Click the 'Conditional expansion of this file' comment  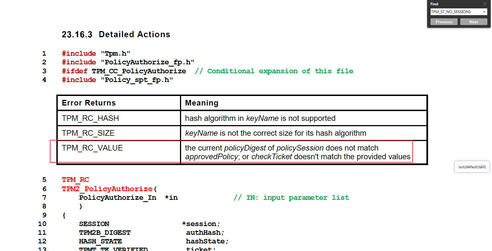tap(274, 71)
